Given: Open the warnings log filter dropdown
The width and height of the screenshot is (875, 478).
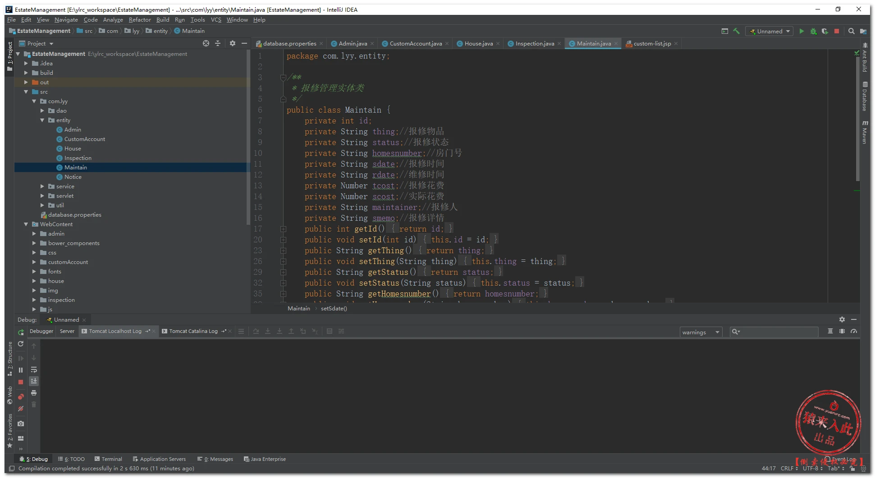Looking at the screenshot, I should [x=701, y=332].
